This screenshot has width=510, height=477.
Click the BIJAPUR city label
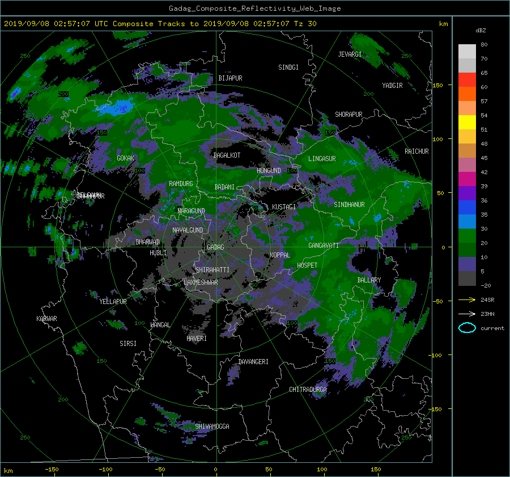pos(230,78)
